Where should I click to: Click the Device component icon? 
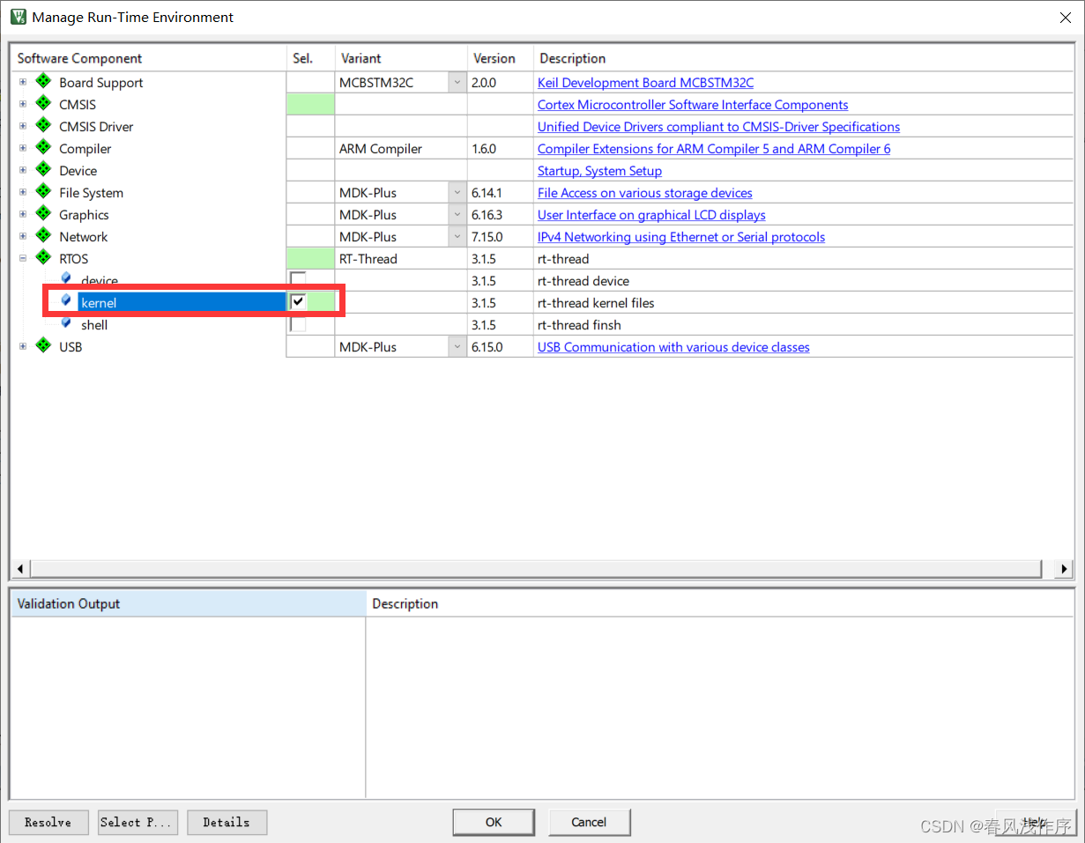(x=43, y=170)
